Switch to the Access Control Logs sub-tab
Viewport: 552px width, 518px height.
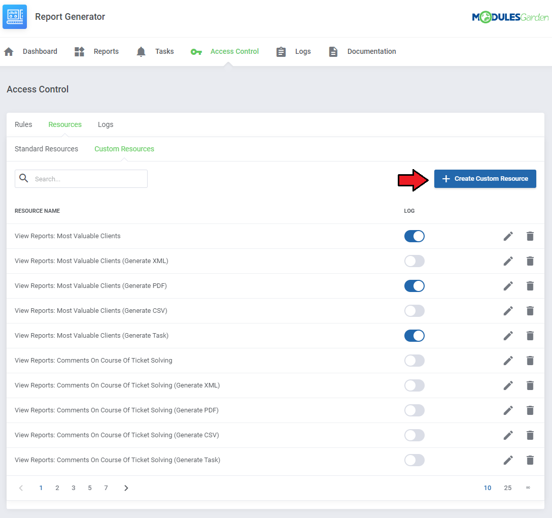[105, 124]
